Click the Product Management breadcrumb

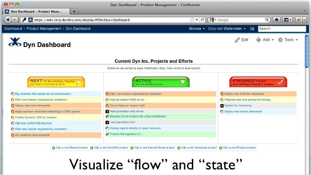(44, 29)
